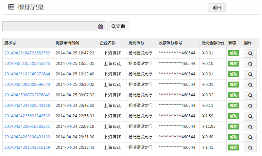This screenshot has height=156, width=262.
Task: View details of the ¥ 1.59 withdrawal
Action: (x=250, y=116)
